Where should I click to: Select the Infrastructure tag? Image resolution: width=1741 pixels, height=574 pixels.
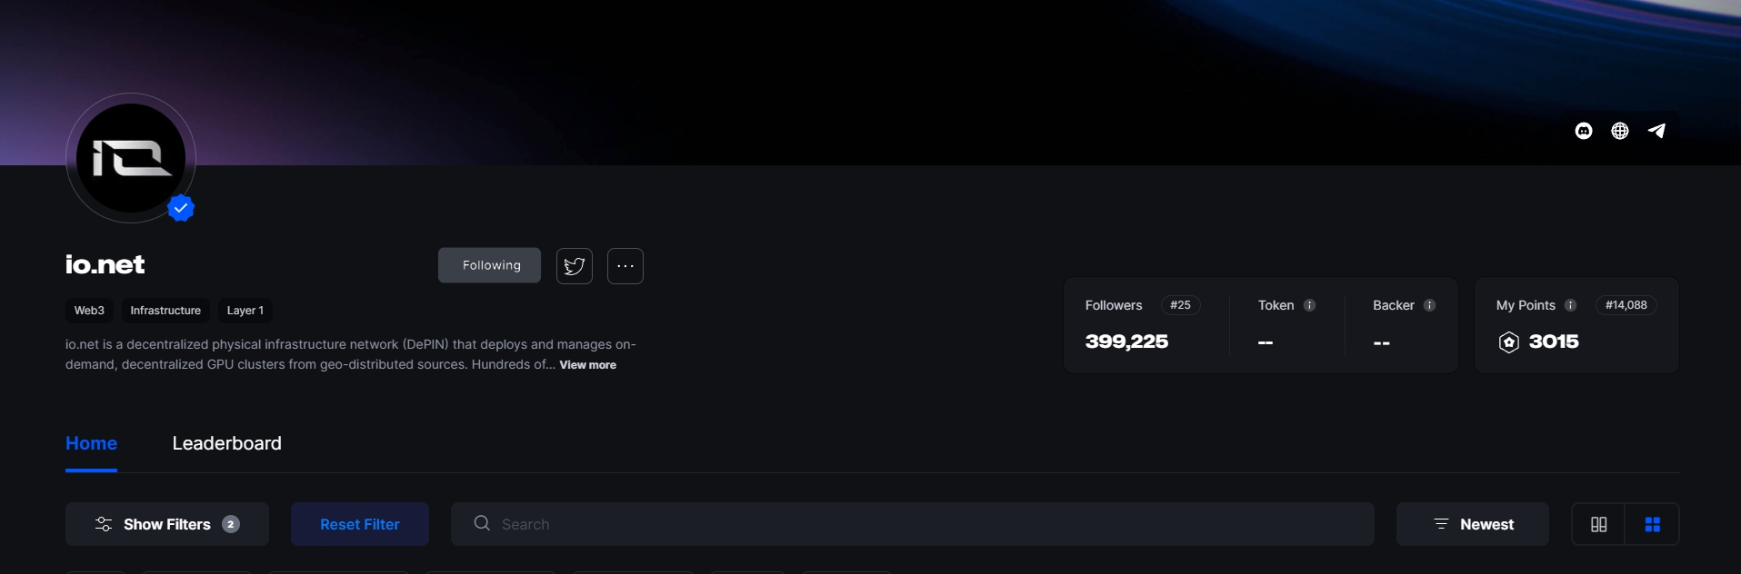pos(165,311)
